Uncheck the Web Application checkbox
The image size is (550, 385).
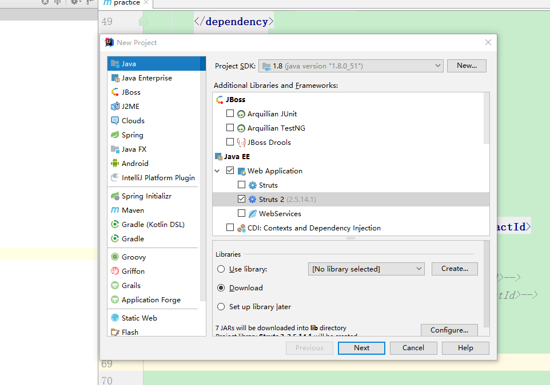point(230,171)
